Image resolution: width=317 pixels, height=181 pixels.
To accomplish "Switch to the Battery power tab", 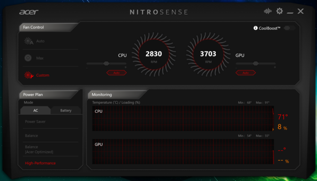I will point(66,111).
